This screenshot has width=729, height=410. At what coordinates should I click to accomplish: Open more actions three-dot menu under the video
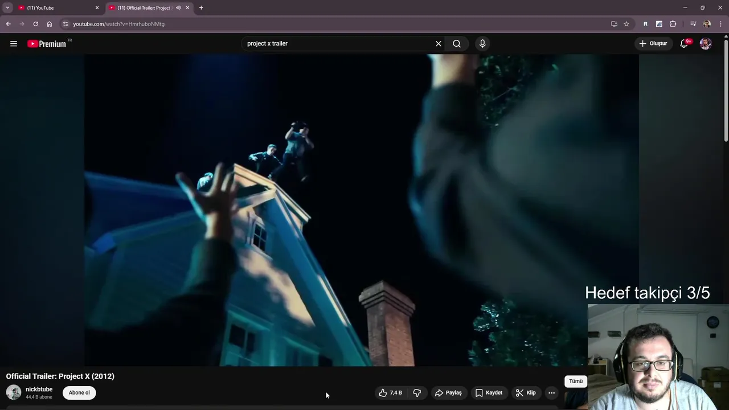[x=551, y=393]
